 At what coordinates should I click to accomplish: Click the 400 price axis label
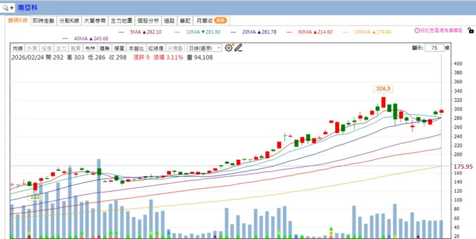pos(457,64)
